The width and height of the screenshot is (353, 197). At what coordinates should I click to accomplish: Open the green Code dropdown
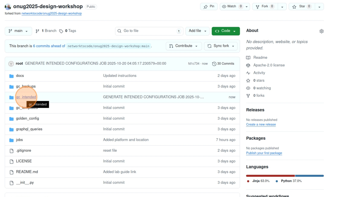tap(226, 31)
